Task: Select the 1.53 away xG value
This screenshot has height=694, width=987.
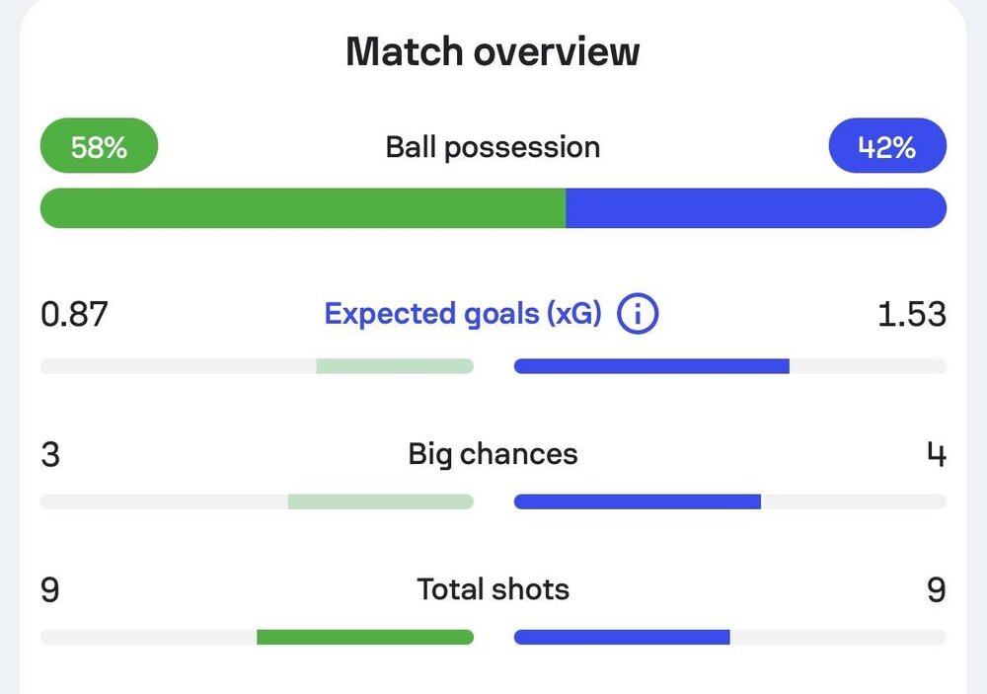Action: click(911, 314)
